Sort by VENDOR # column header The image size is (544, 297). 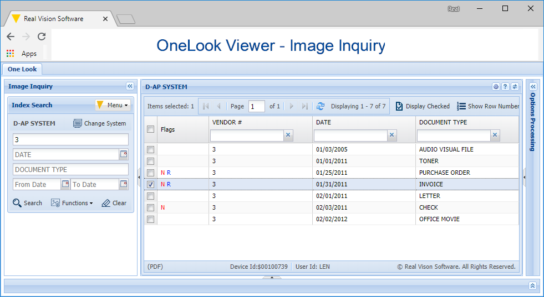click(x=227, y=122)
